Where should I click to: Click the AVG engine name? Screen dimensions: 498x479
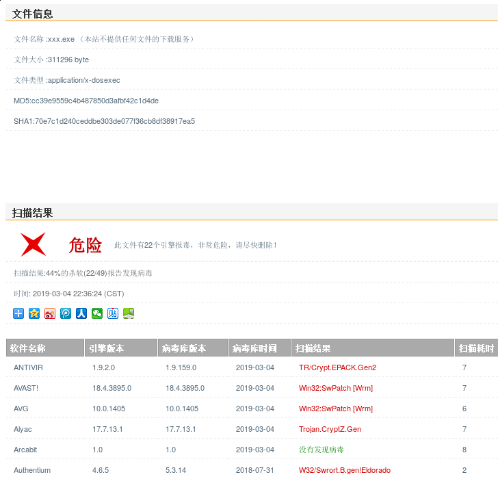point(21,409)
